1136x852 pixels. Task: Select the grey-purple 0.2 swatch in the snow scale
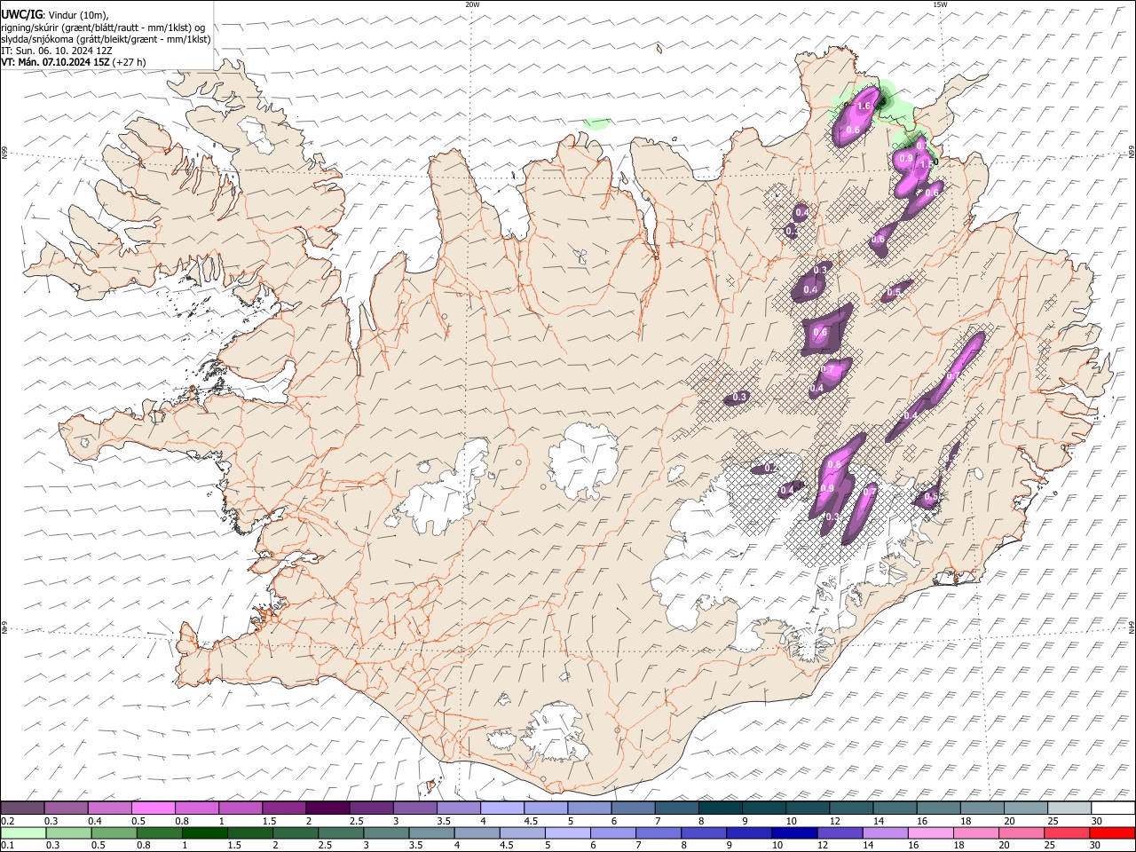pyautogui.click(x=22, y=809)
